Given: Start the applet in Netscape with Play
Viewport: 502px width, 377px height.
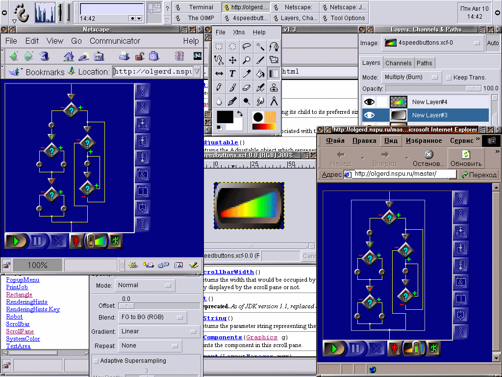Looking at the screenshot, I should click(16, 241).
